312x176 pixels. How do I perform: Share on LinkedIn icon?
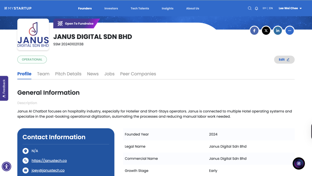click(x=278, y=31)
